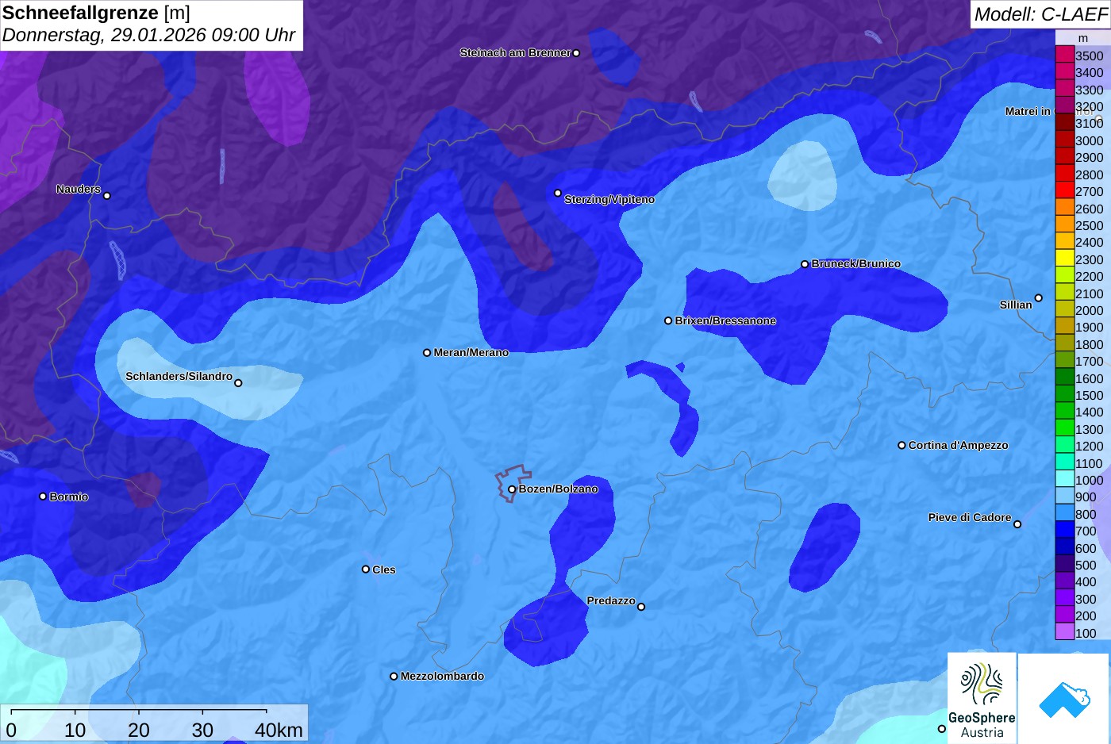Click the Nauders location dot

point(107,195)
